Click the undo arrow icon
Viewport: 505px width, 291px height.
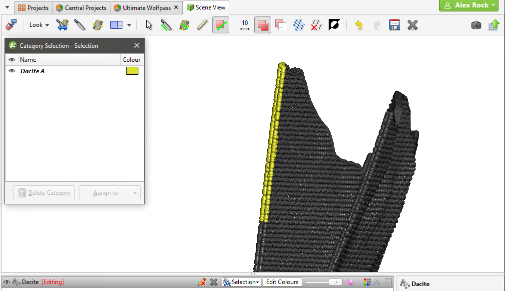(x=359, y=25)
